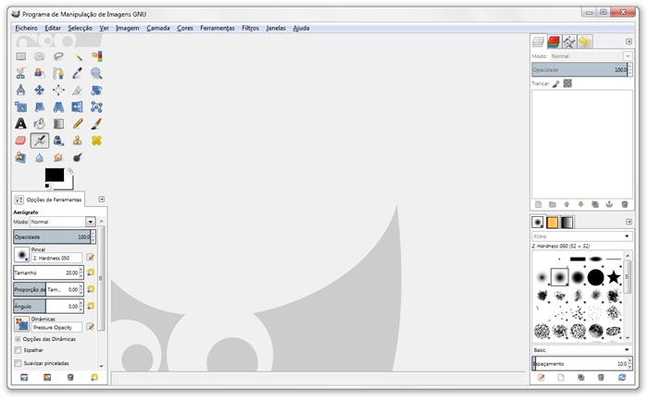The image size is (648, 399).
Task: Open the Camada menu
Action: tap(158, 28)
